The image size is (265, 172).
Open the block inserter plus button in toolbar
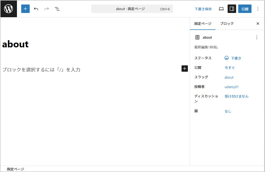[25, 9]
